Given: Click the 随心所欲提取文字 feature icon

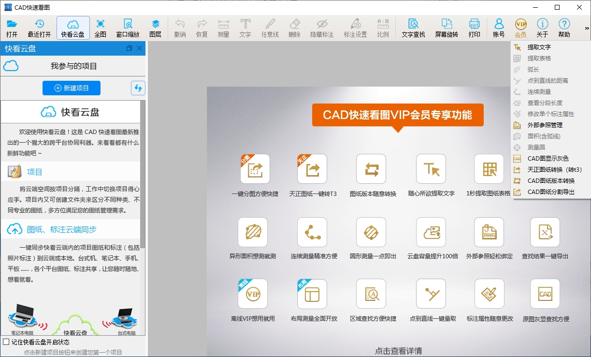Looking at the screenshot, I should (x=431, y=169).
